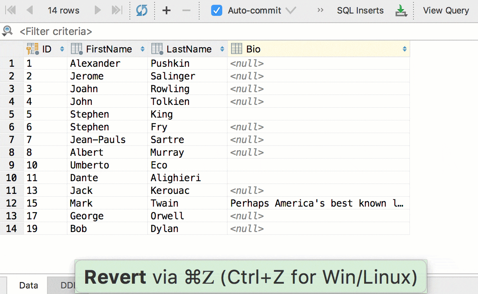
Task: Open the SQL Inserts extractor dropdown
Action: point(360,11)
